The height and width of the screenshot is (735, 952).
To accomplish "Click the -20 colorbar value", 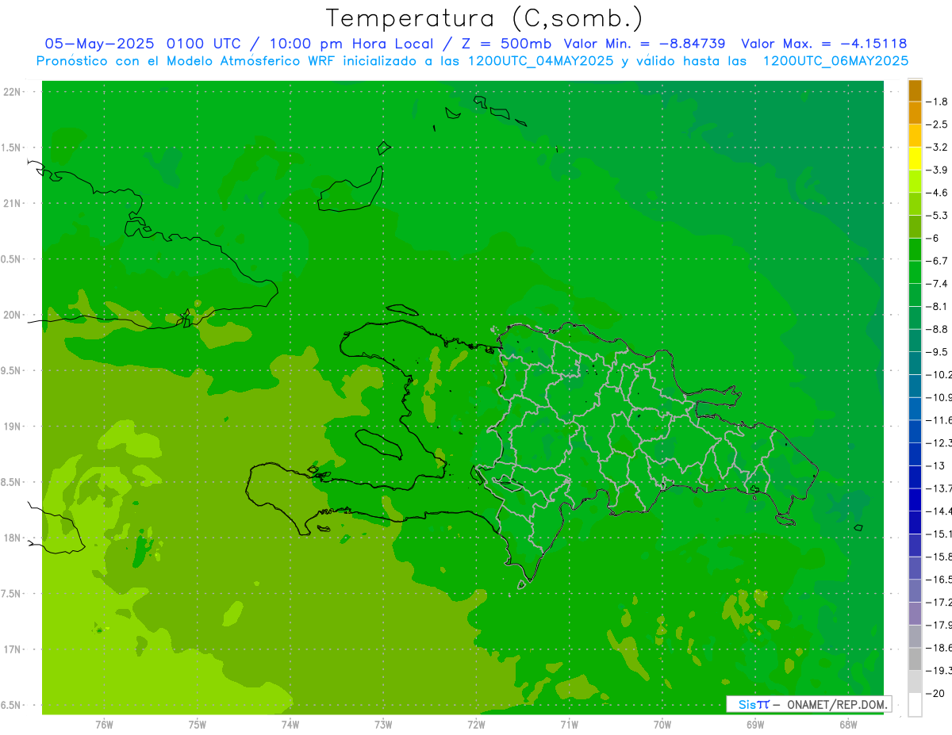I will click(937, 693).
